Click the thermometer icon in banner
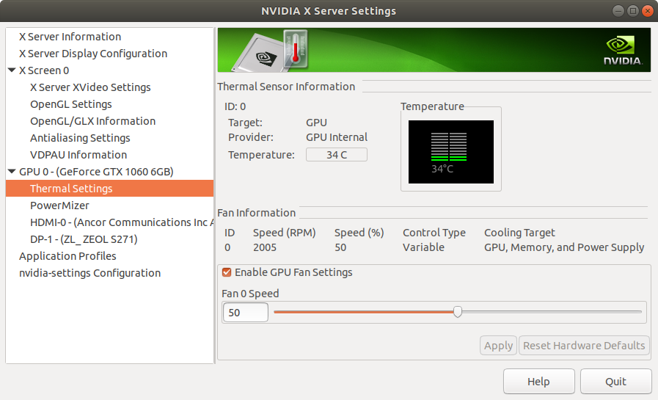 [x=296, y=48]
